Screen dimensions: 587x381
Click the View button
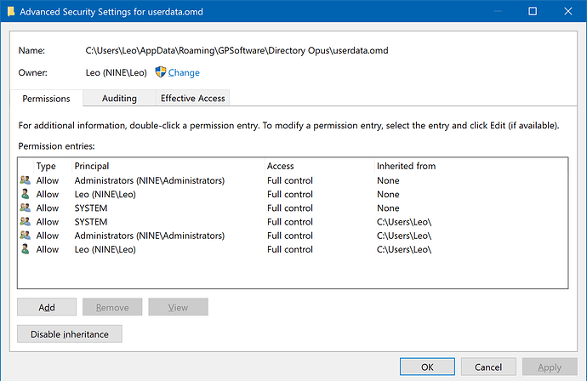pos(178,307)
